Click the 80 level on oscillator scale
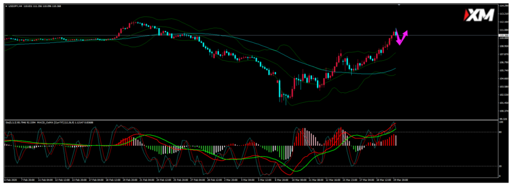Screen dimensions: 513x185 coord(500,132)
